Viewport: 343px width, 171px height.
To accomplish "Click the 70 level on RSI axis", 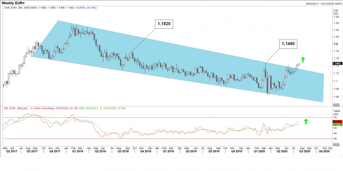I will 335,117.
